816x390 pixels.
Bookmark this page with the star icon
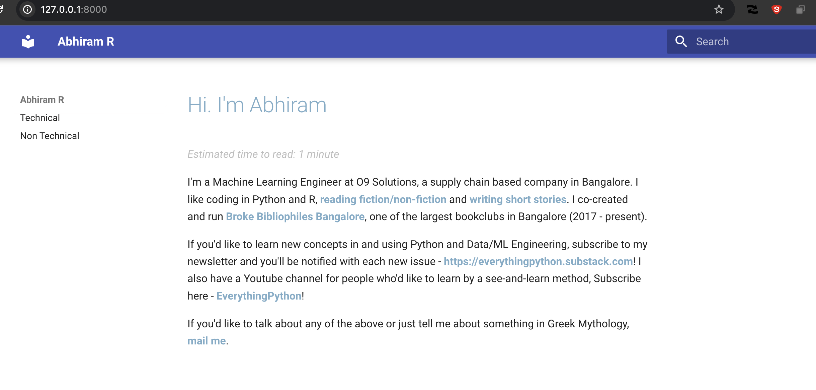pos(719,9)
